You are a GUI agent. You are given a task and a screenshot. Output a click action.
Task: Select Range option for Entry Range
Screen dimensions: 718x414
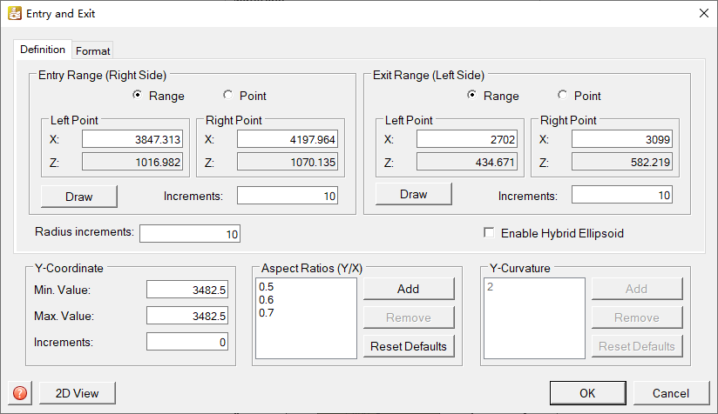click(x=137, y=95)
